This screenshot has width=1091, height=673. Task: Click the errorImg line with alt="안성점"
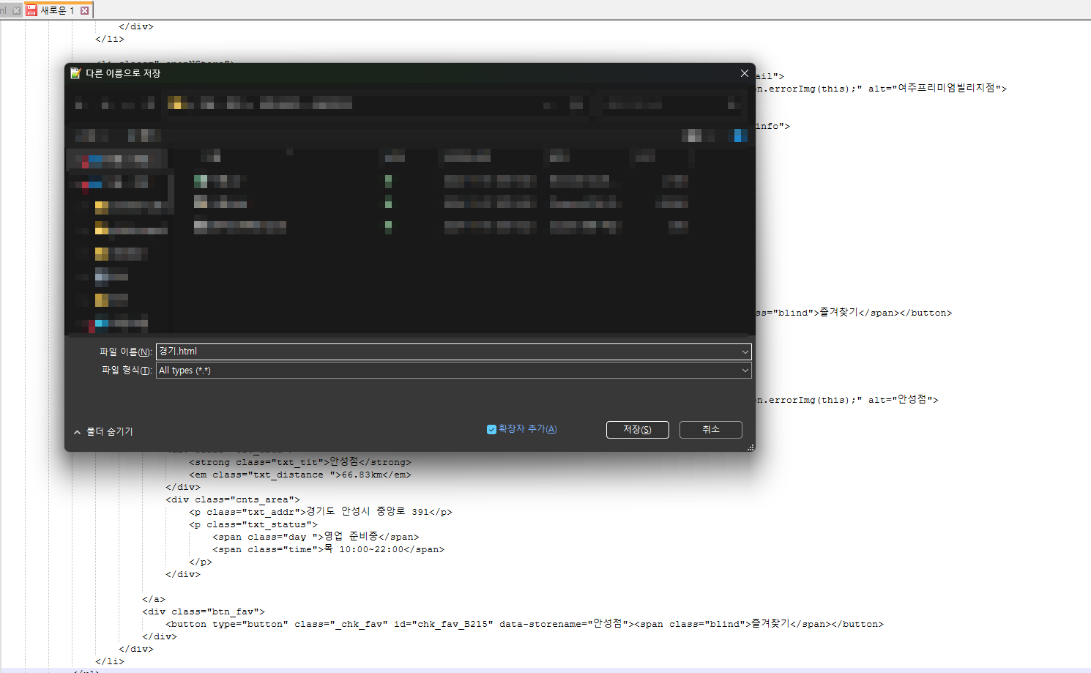847,400
